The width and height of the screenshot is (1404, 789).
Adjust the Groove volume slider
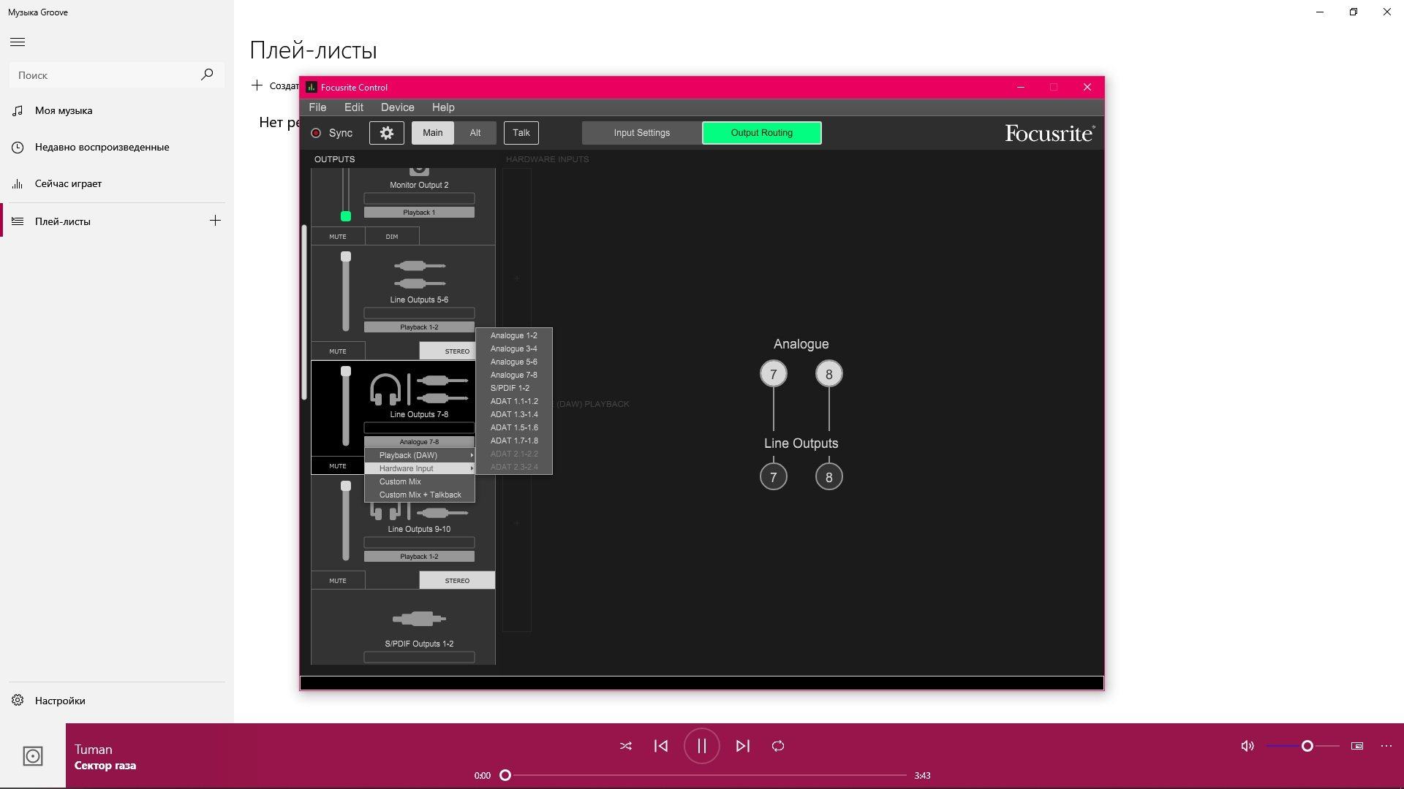[1307, 746]
